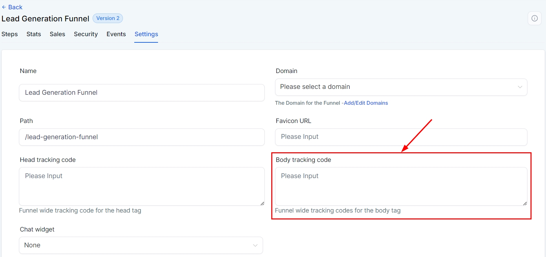
Task: Open the Stats tab
Action: pos(34,34)
